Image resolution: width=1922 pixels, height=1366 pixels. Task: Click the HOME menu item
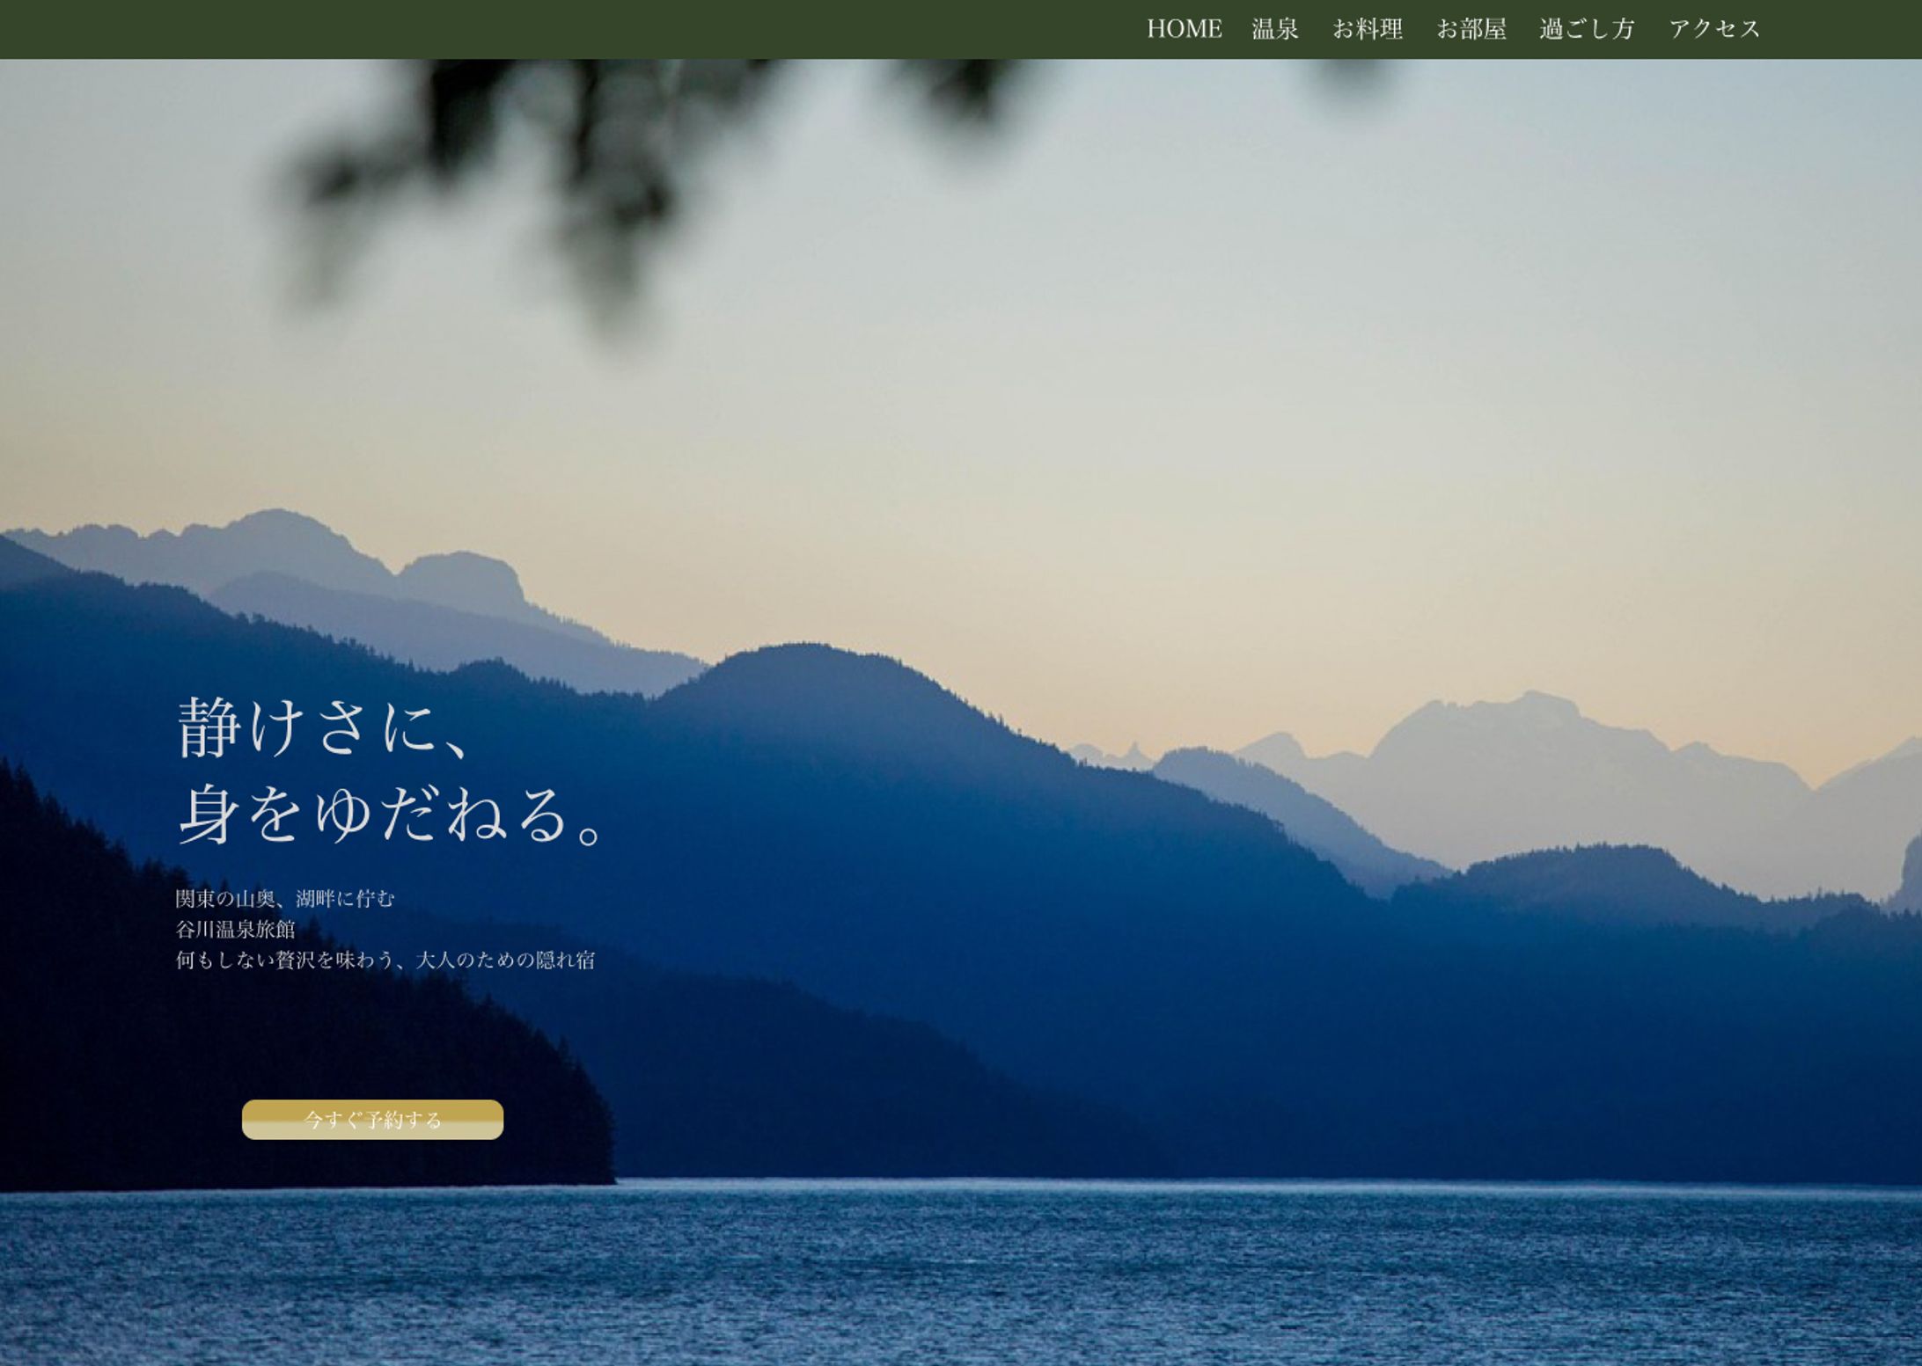pyautogui.click(x=1184, y=29)
